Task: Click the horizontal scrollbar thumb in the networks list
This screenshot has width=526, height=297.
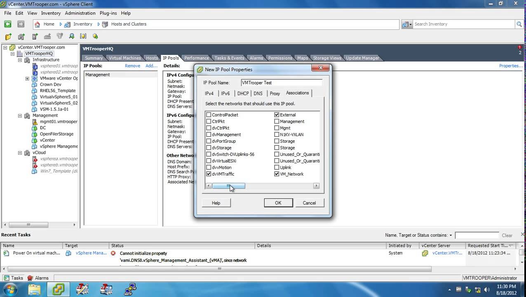Action: 228,186
